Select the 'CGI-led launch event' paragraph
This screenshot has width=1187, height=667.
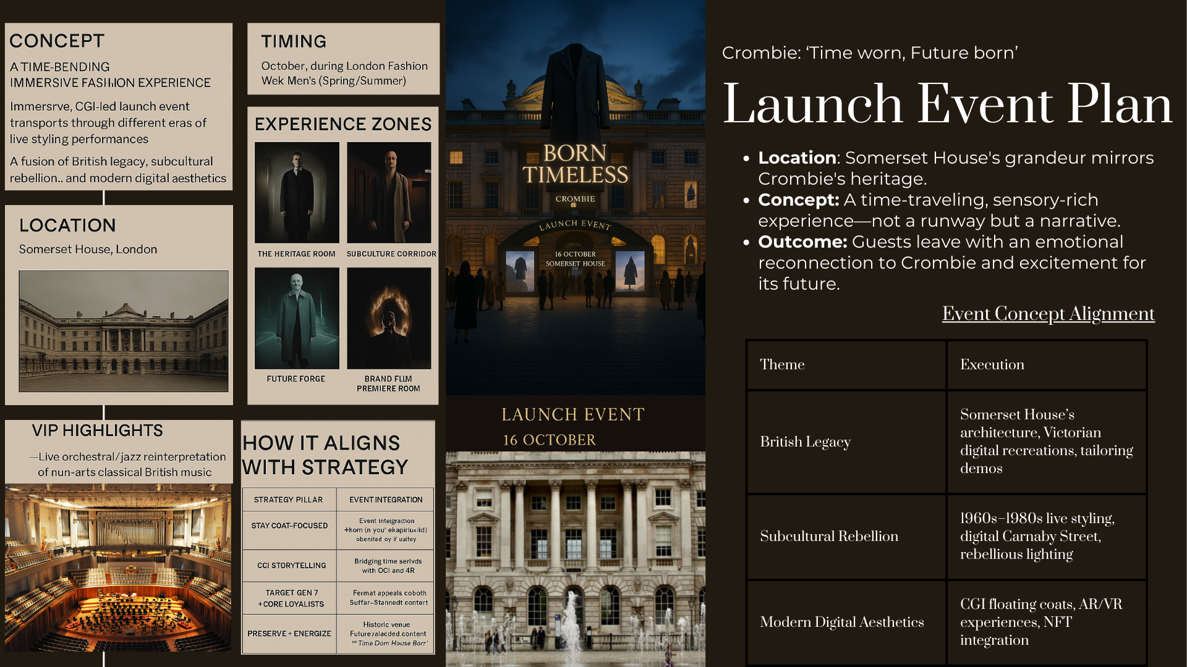(108, 123)
